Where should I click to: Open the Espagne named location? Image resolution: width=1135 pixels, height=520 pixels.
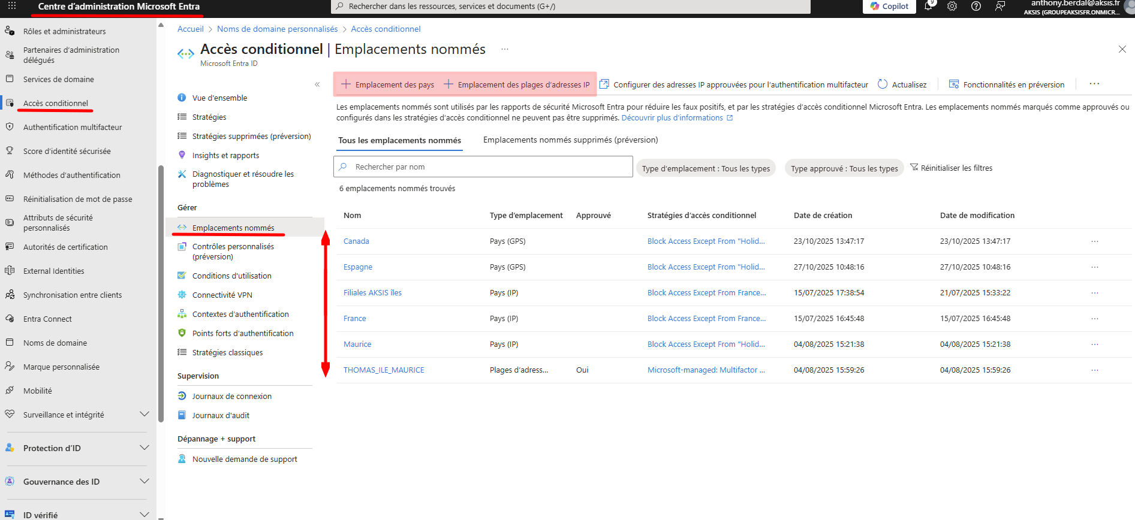[358, 267]
